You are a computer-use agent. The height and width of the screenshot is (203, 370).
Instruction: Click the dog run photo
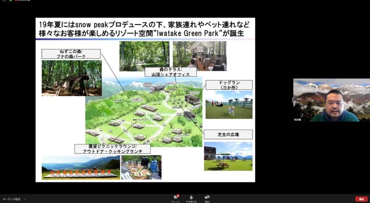point(229,105)
